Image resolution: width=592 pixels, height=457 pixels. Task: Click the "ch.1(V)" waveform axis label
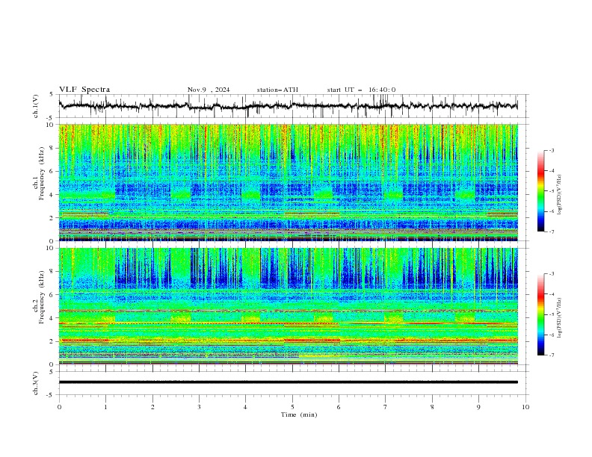pyautogui.click(x=36, y=106)
